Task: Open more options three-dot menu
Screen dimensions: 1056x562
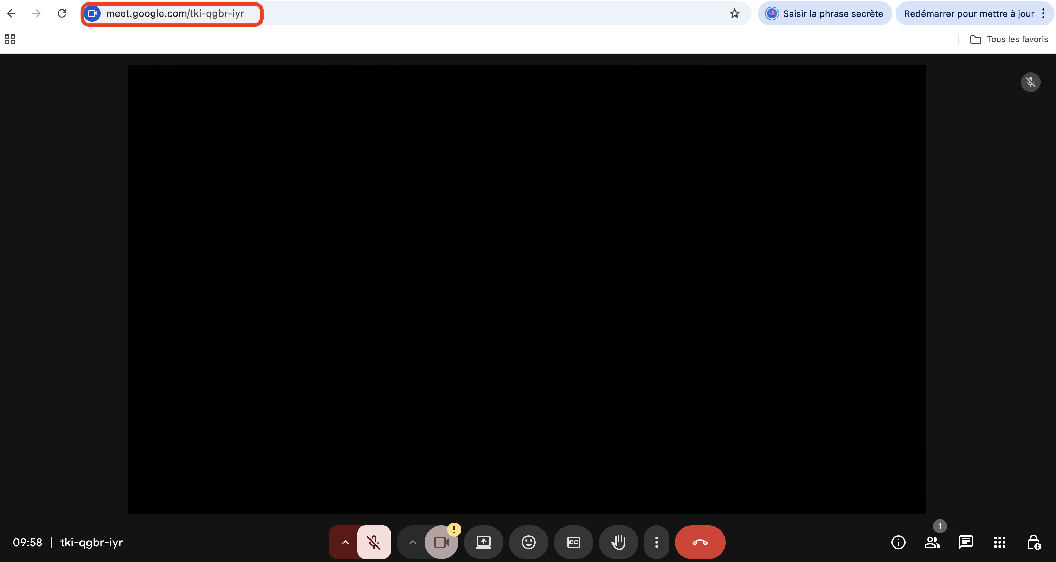Action: point(656,542)
